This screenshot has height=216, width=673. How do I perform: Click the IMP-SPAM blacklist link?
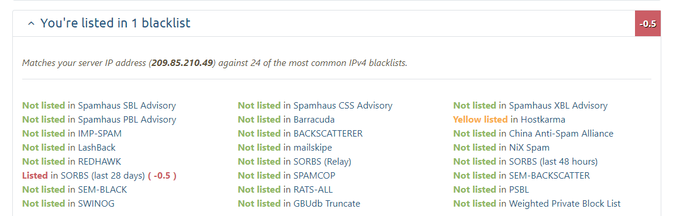[x=100, y=134]
